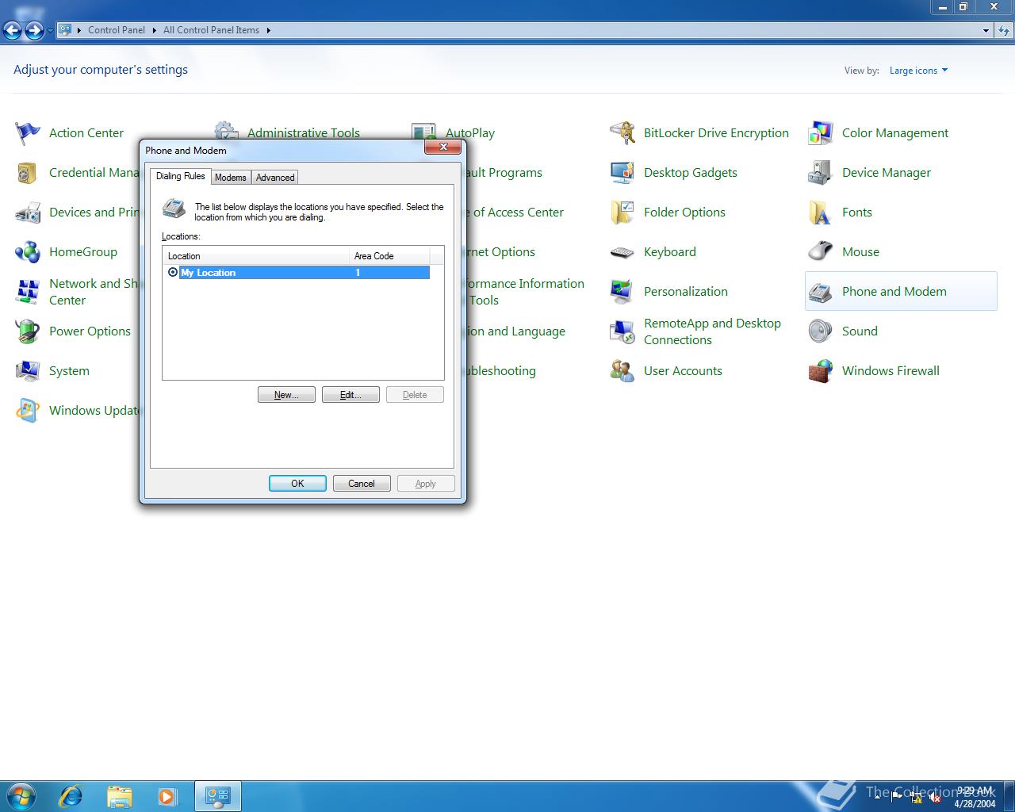Open the AutoPlay link
Viewport: 1015px width, 812px height.
470,133
